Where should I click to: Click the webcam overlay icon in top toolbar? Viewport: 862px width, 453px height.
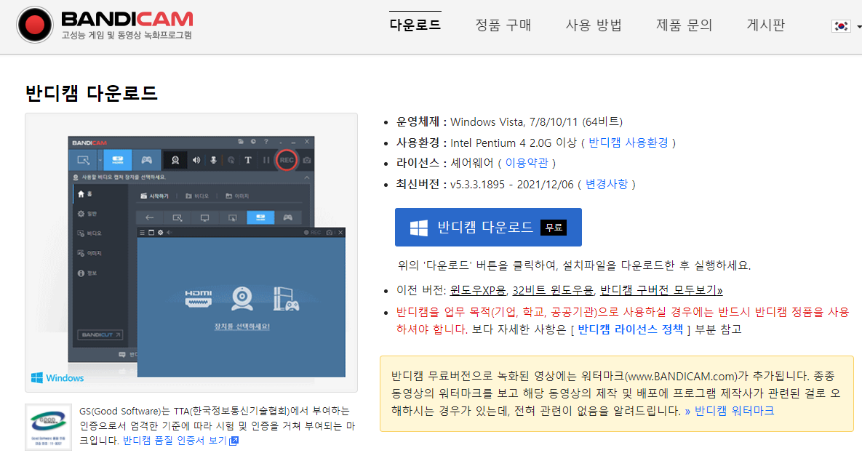click(x=175, y=160)
